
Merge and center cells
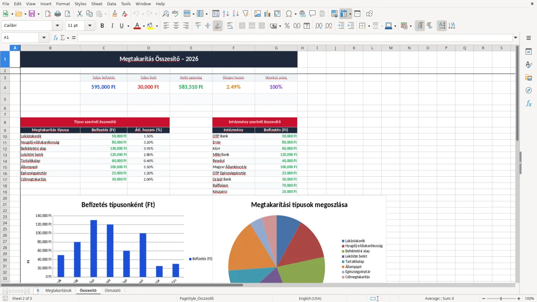[x=242, y=26]
